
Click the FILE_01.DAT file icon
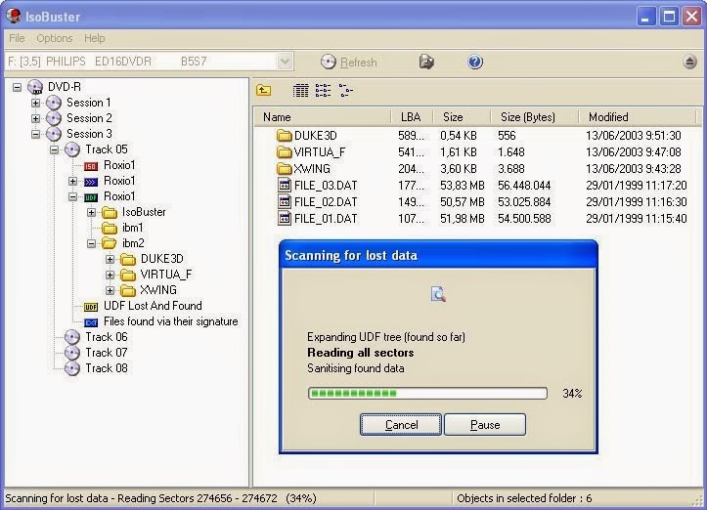[284, 219]
